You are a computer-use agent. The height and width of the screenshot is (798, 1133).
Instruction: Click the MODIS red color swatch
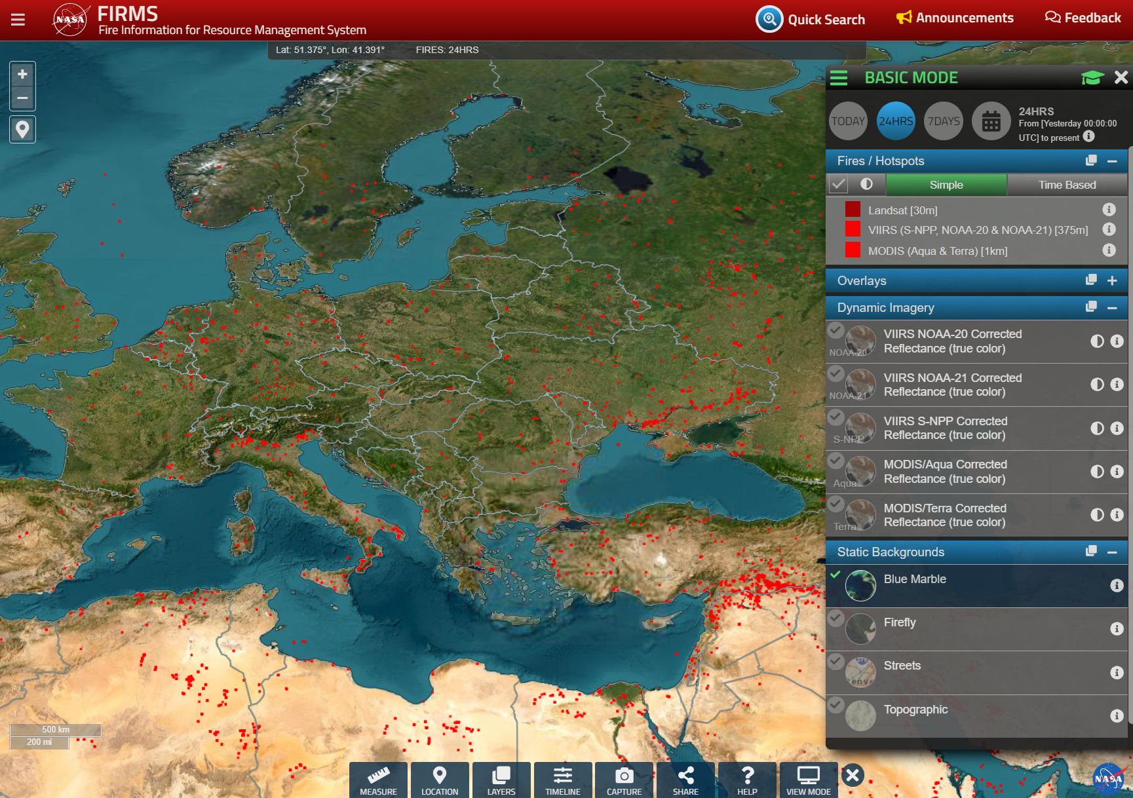coord(853,250)
